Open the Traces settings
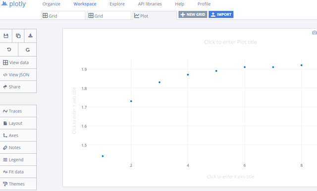 pyautogui.click(x=18, y=111)
